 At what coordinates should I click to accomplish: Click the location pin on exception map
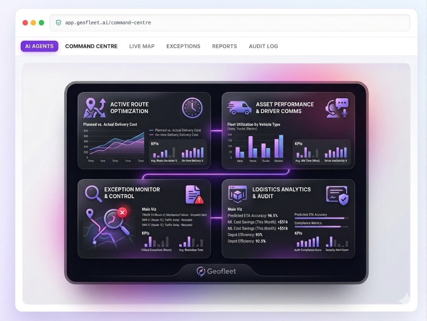[x=90, y=214]
